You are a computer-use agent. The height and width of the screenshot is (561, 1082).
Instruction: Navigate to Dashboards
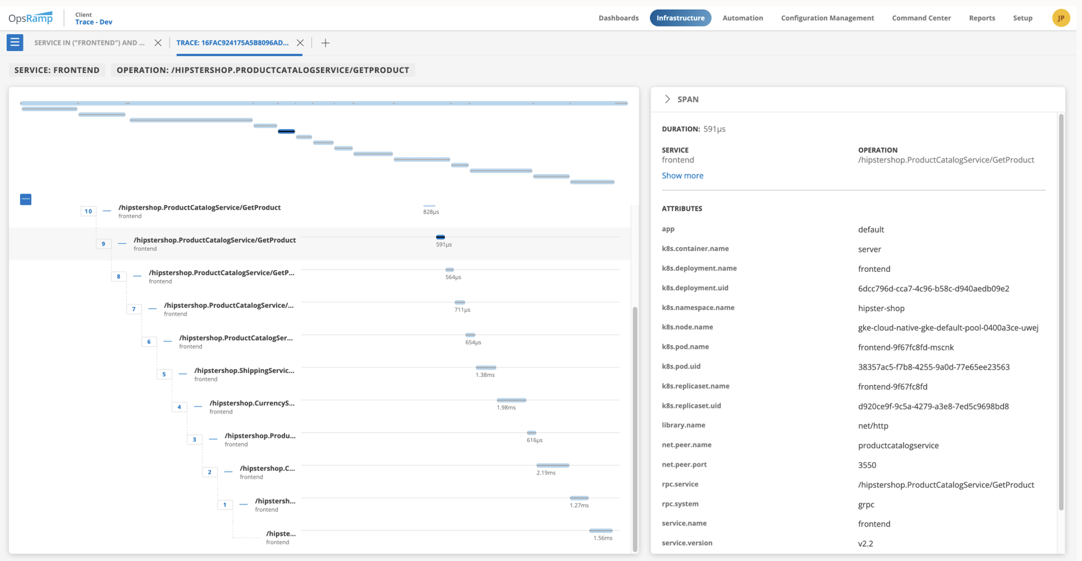pyautogui.click(x=618, y=18)
